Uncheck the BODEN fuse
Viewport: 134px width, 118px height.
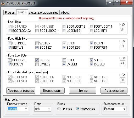pyautogui.click(x=37, y=60)
